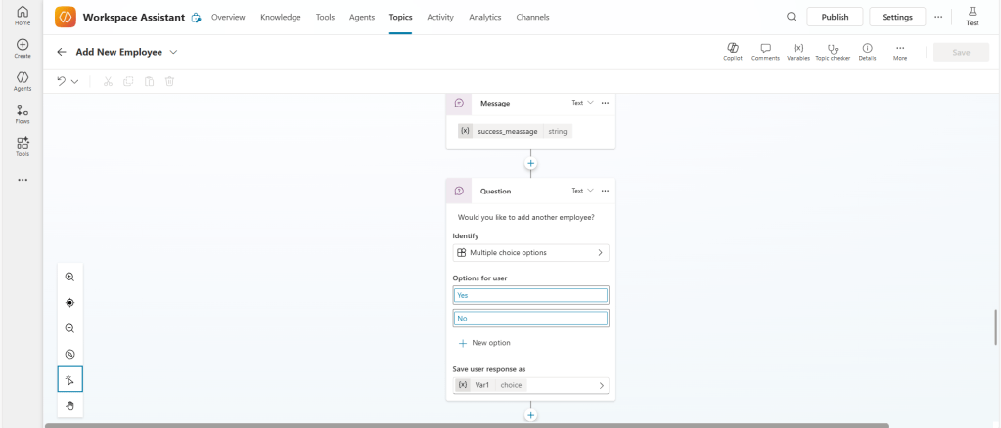Click the zoom in canvas icon
Screen dimensions: 1001x428
(69, 278)
